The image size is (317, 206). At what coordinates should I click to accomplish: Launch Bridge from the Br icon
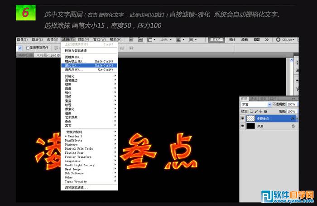(x=131, y=39)
